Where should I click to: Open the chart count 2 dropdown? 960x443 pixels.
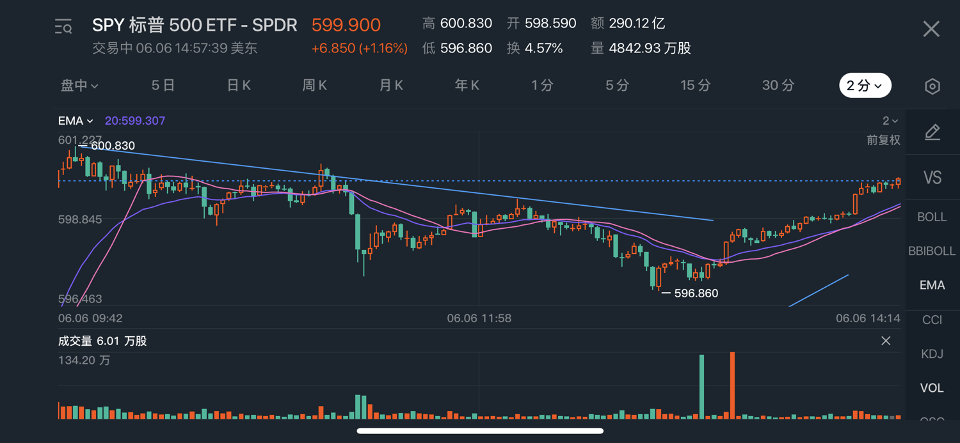890,121
